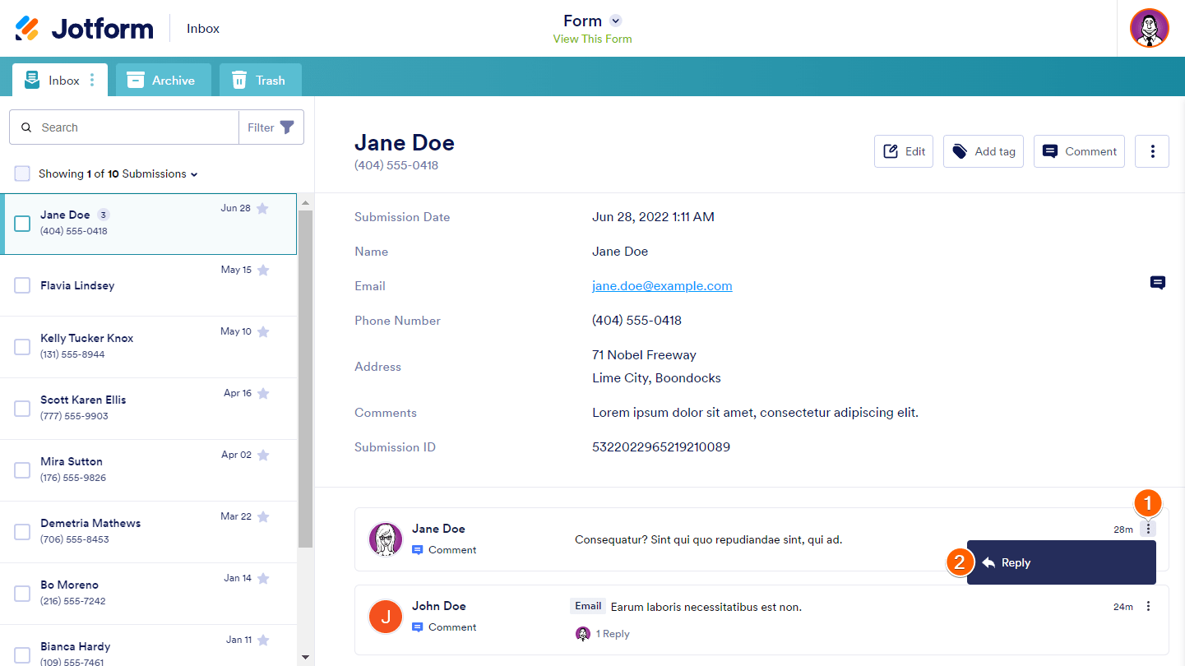Screen dimensions: 1185x666
Task: Click the Inbox tab options dots
Action: (92, 80)
